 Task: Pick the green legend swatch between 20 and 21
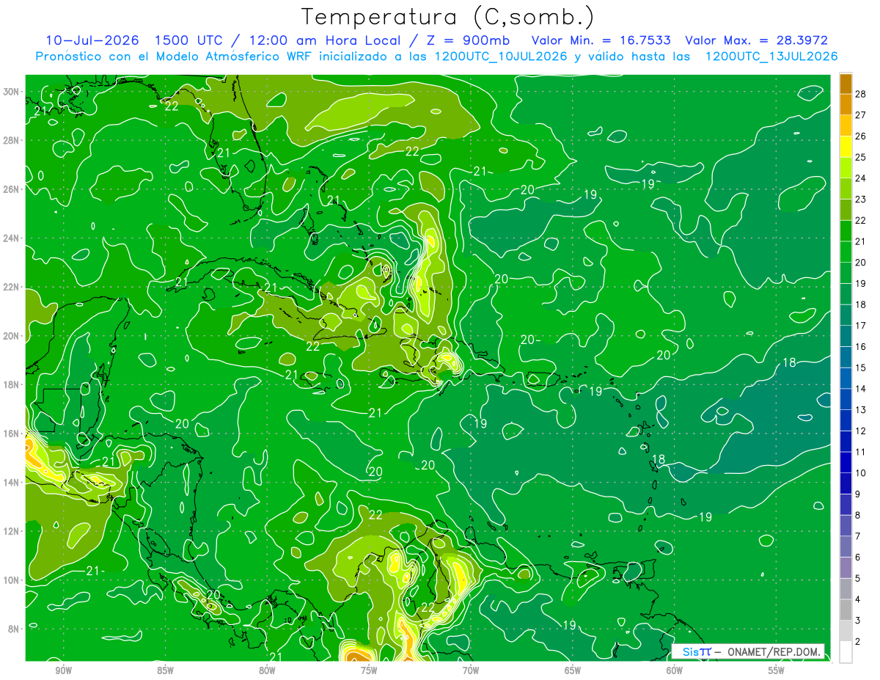846,252
